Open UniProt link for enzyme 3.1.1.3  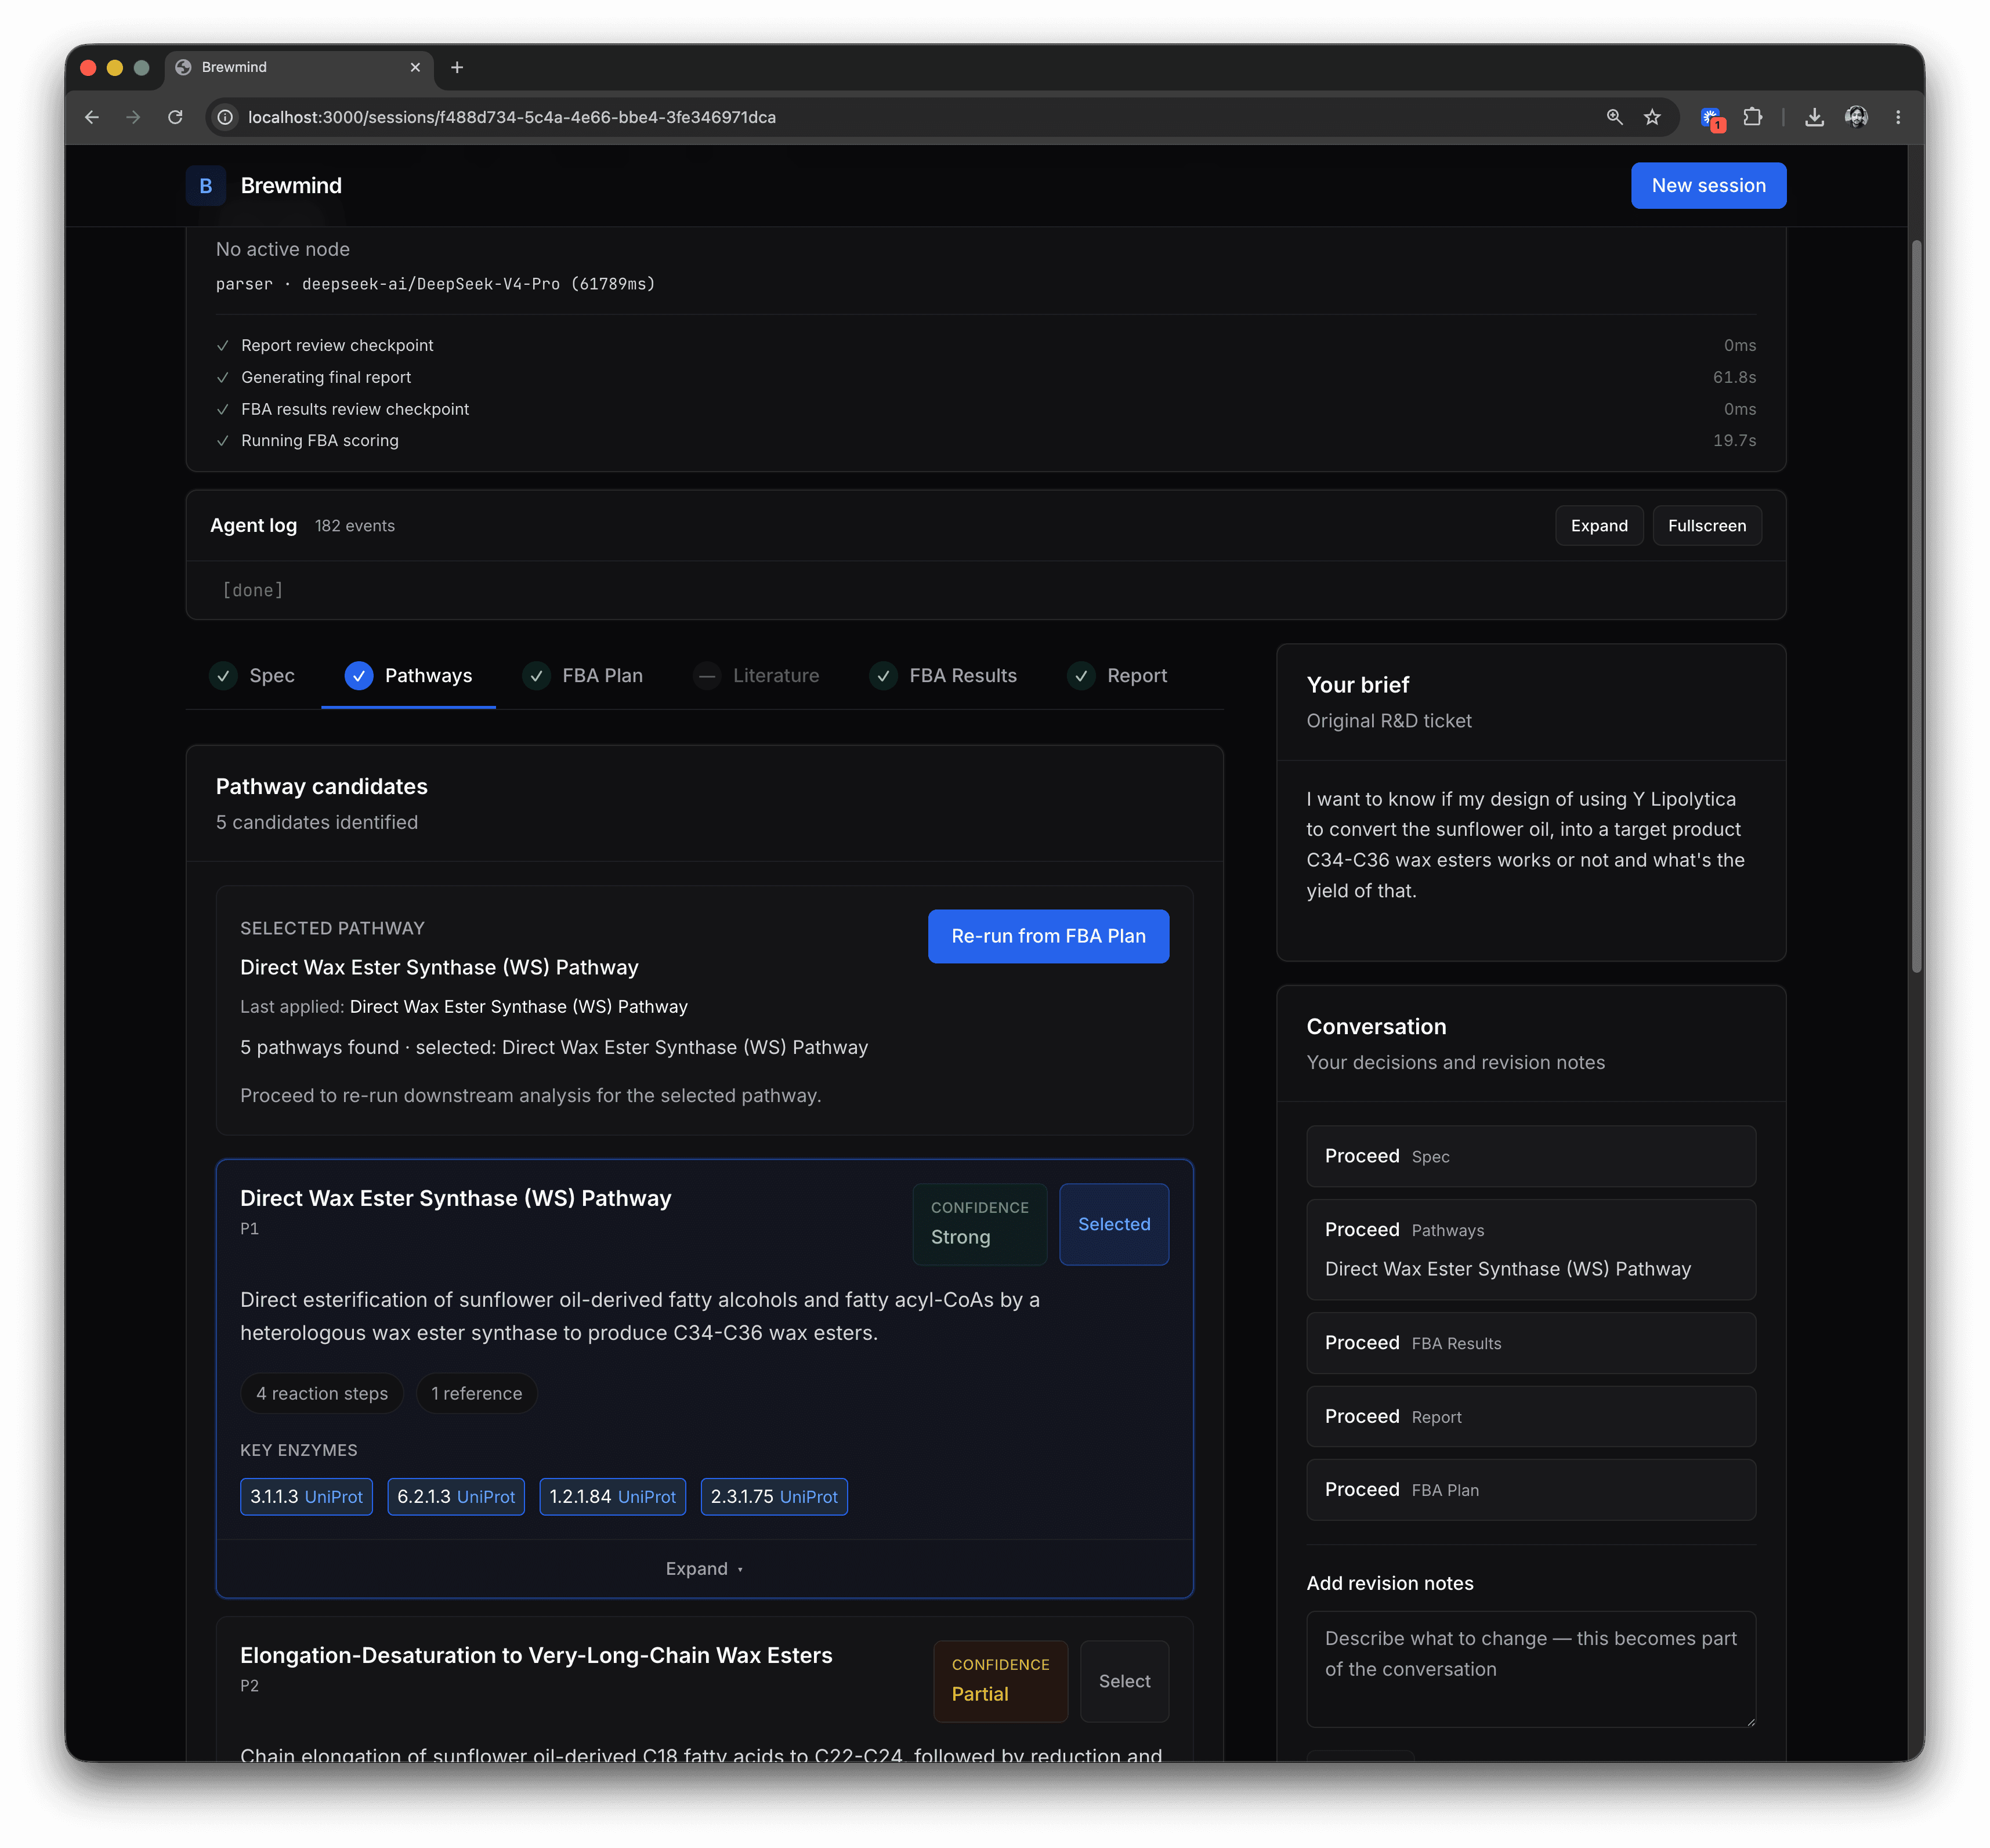click(333, 1496)
